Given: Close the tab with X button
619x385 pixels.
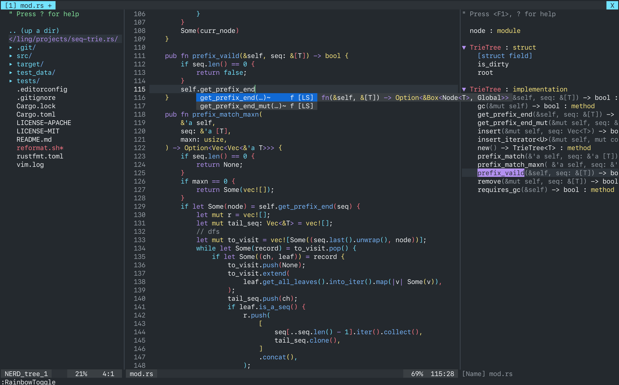Looking at the screenshot, I should [612, 5].
